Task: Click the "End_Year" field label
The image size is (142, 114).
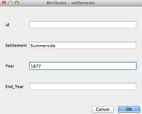Action: coord(15,87)
